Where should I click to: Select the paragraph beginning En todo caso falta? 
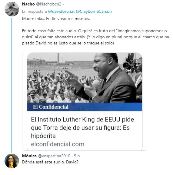(x=95, y=37)
